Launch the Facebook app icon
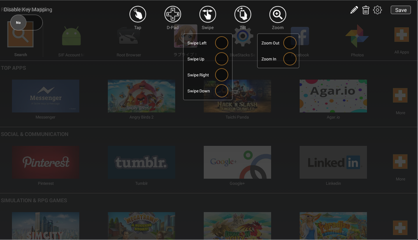The width and height of the screenshot is (418, 240). [300, 36]
